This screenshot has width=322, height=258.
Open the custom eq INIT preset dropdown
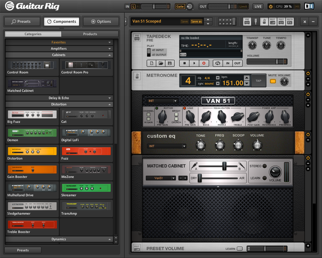pos(167,146)
